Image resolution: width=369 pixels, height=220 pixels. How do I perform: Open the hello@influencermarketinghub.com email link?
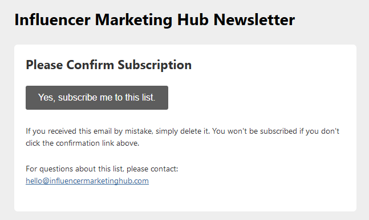coord(87,181)
